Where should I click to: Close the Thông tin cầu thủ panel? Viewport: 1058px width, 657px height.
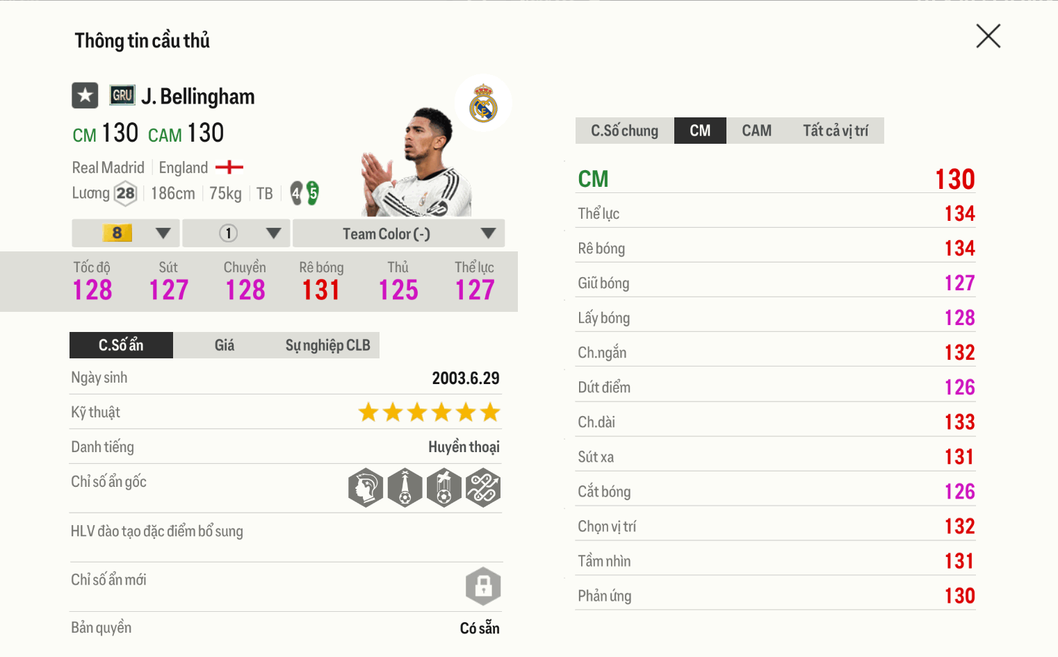pos(988,36)
